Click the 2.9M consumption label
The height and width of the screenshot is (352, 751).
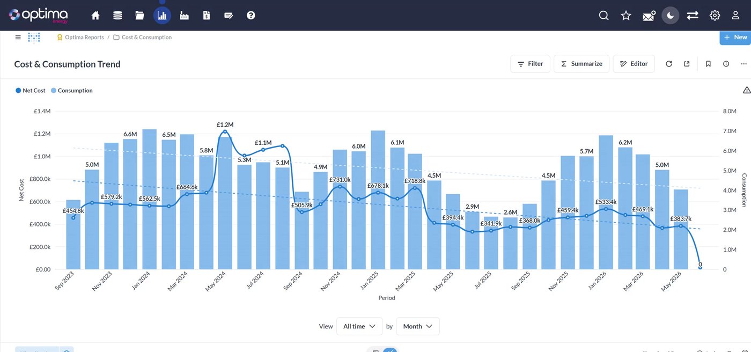coord(472,207)
